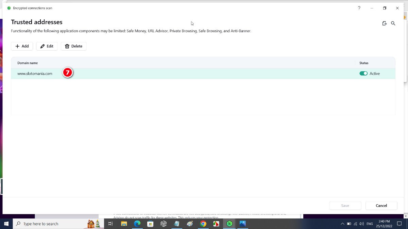Delete the selected trusted address
This screenshot has height=229, width=408.
coord(74,46)
